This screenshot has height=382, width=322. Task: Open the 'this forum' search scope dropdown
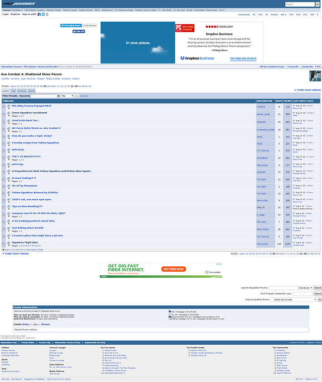point(305,288)
